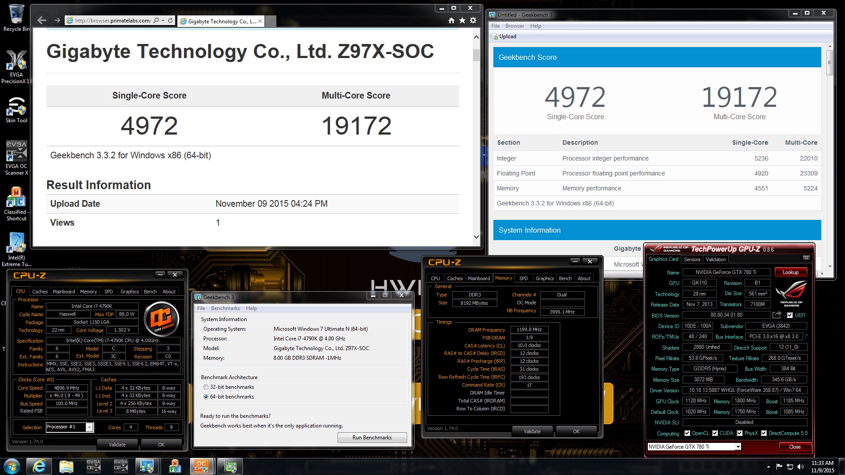Click the URL address field in the browser

click(x=112, y=21)
